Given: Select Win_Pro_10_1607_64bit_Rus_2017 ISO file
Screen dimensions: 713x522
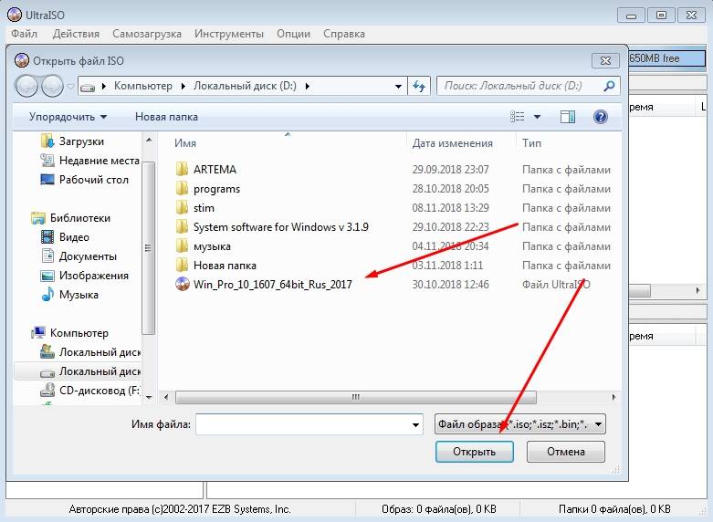Looking at the screenshot, I should pos(272,284).
